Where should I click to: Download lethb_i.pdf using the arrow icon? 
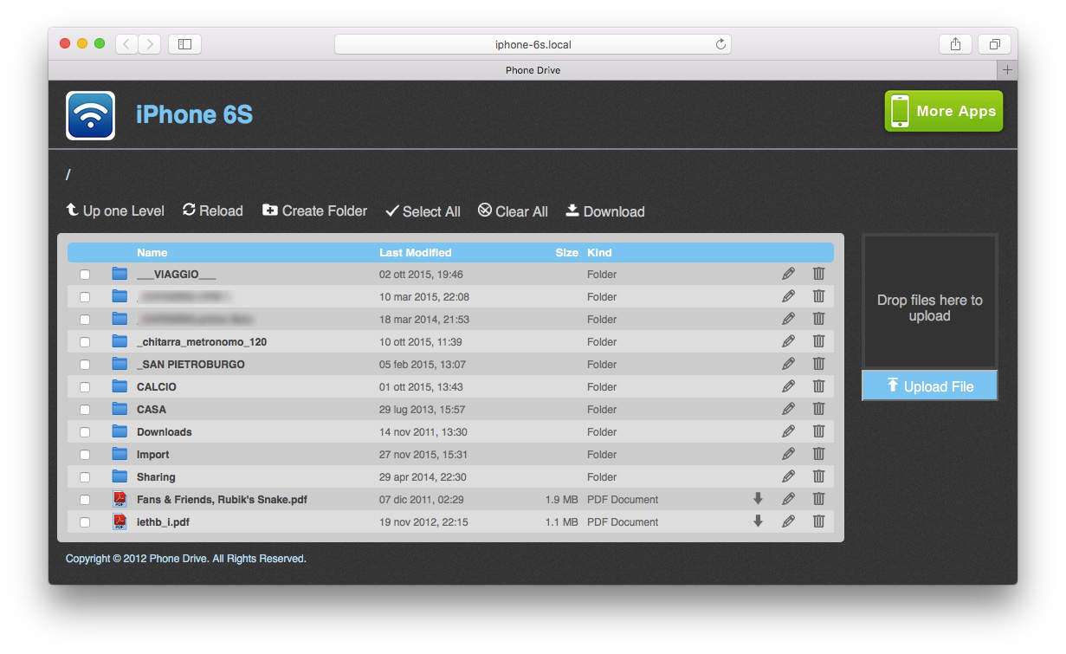pos(758,521)
